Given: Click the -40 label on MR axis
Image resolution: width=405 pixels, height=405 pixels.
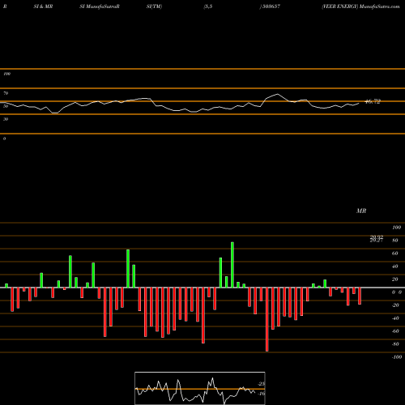Looking at the screenshot, I should [x=395, y=318].
